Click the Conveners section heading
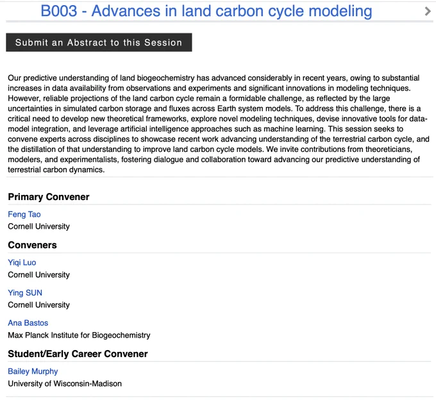The height and width of the screenshot is (402, 436). 32,245
